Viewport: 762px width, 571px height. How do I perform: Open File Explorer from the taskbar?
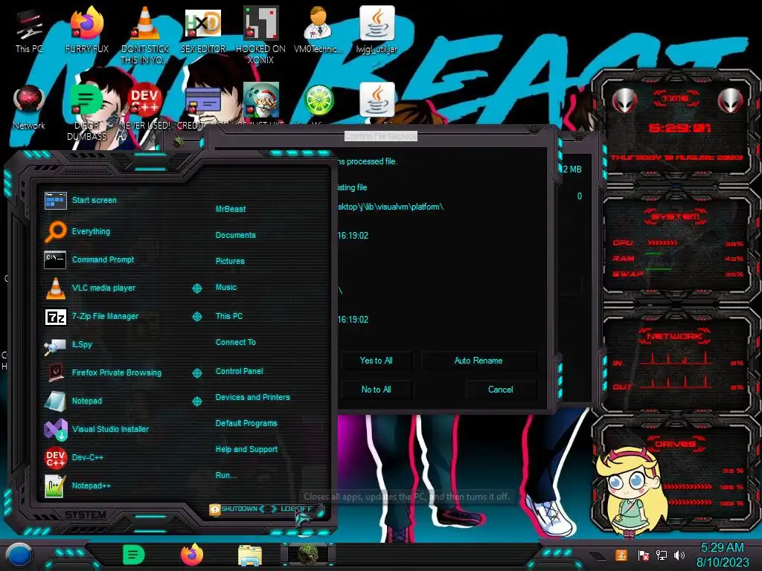point(250,555)
